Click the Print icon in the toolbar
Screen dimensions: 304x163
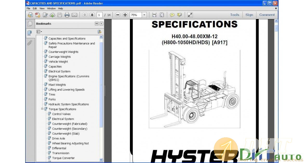coord(67,15)
